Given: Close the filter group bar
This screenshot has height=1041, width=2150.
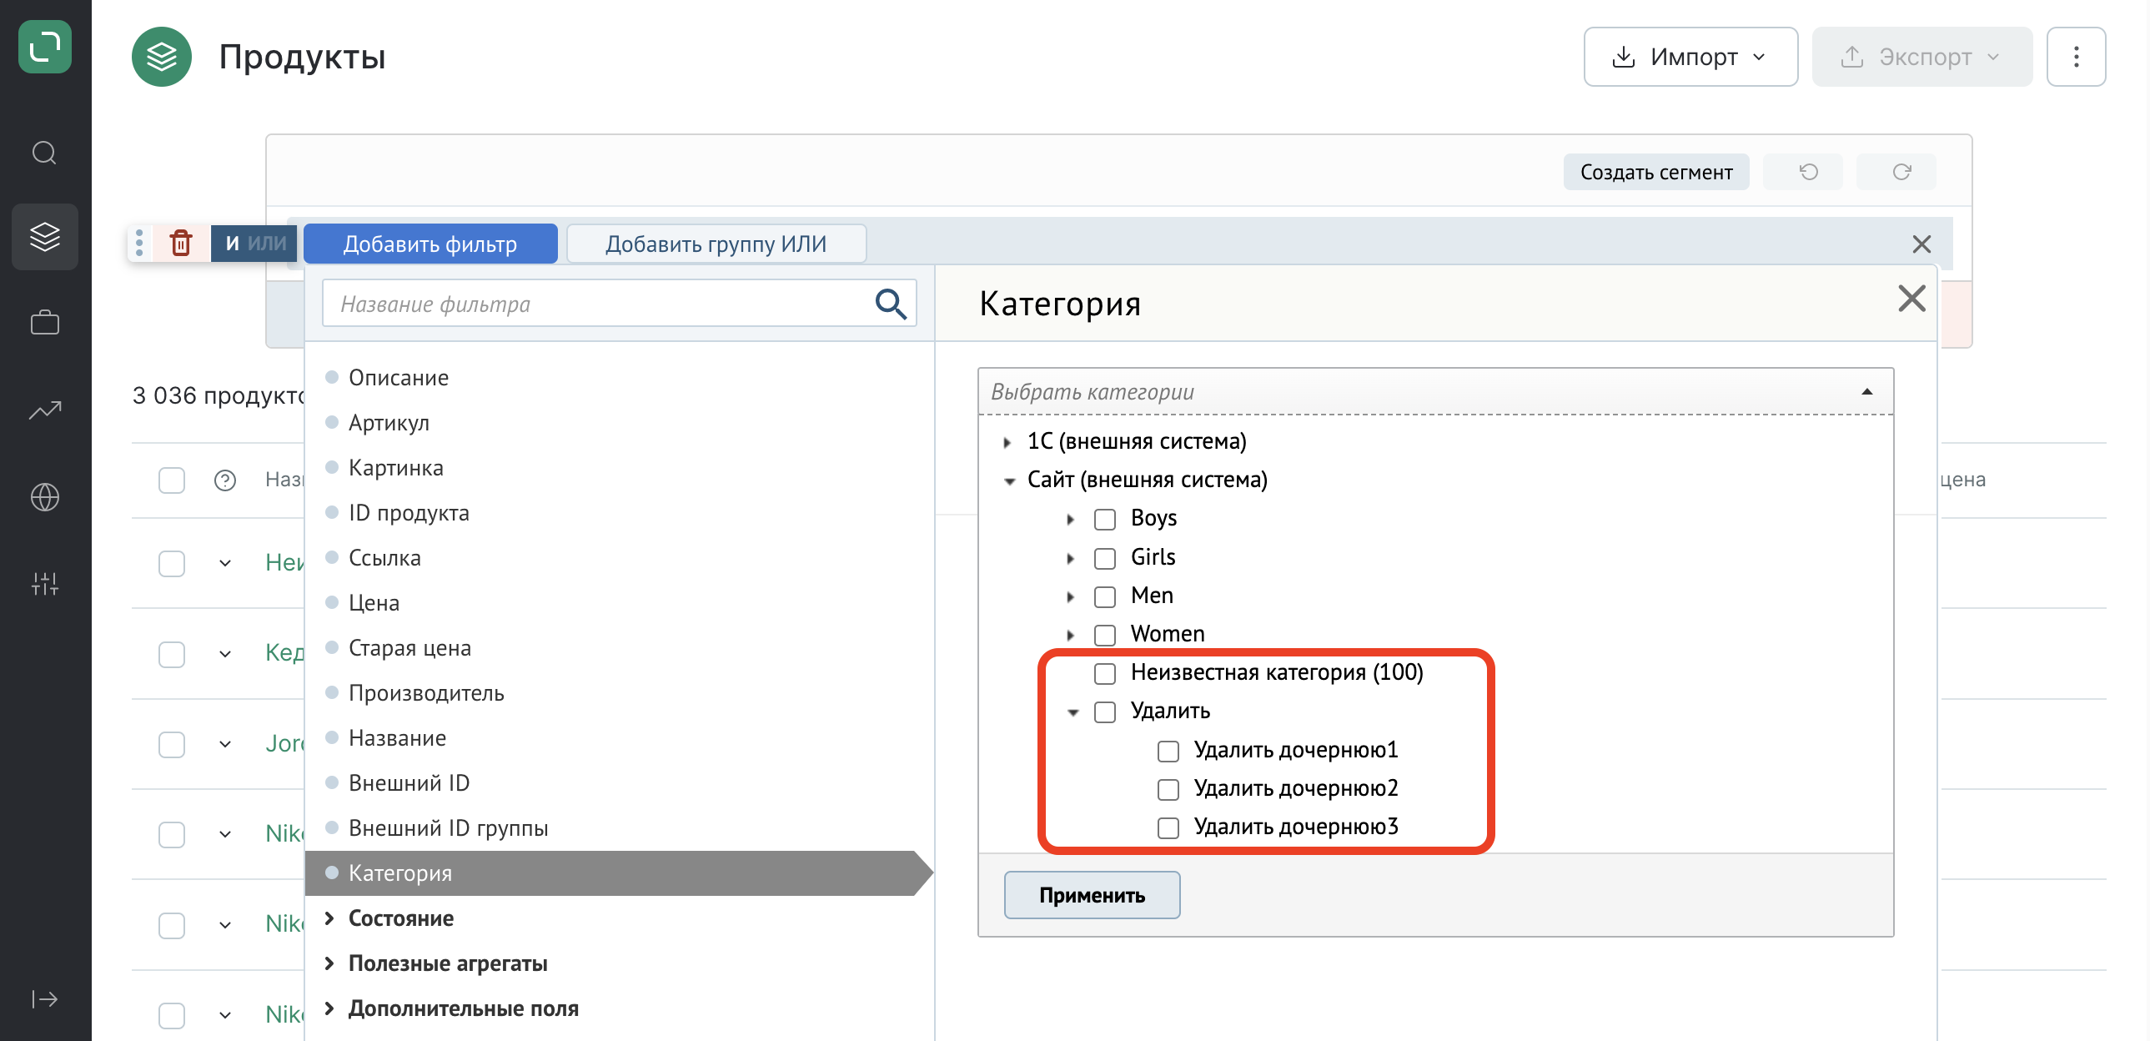Looking at the screenshot, I should (1921, 244).
